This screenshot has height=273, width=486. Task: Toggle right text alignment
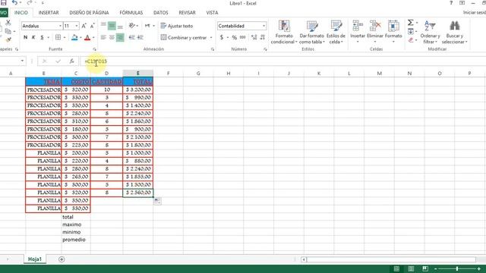[x=120, y=37]
